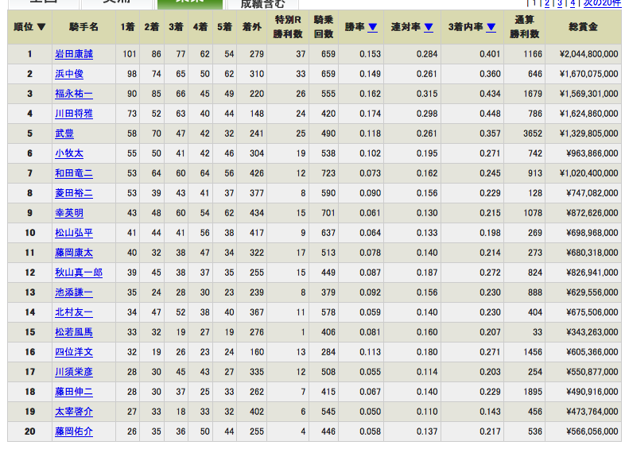This screenshot has height=449, width=629.
Task: Sort by 3着内率 using blue arrow
Action: [x=491, y=27]
